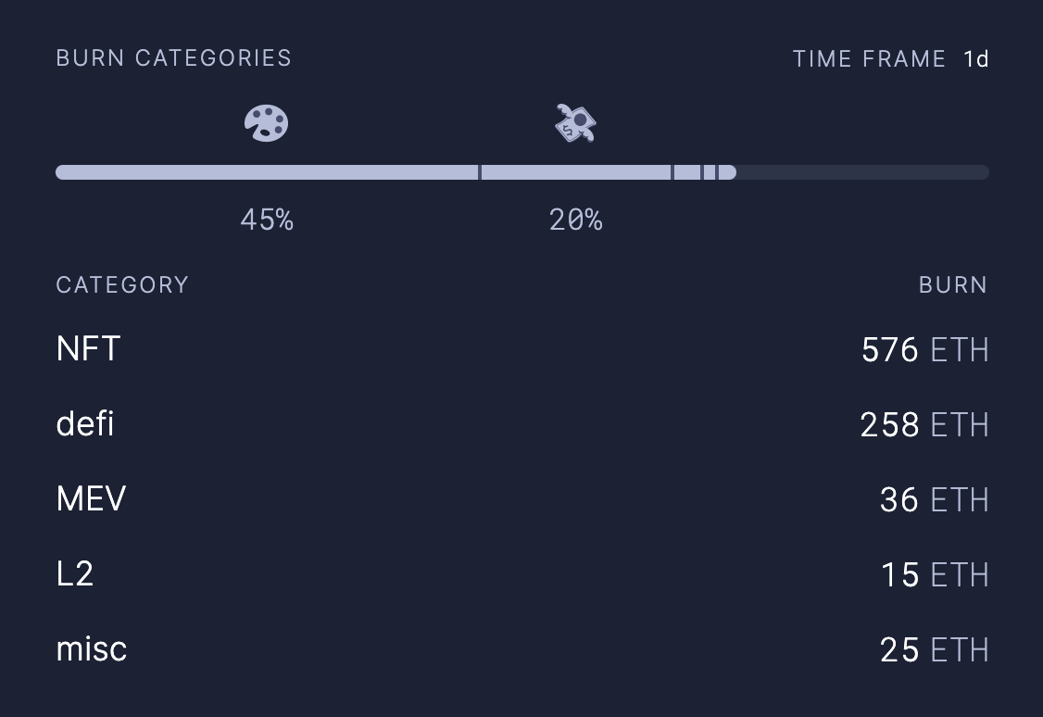The height and width of the screenshot is (717, 1043).
Task: Change the 1d time frame setting
Action: (x=976, y=59)
